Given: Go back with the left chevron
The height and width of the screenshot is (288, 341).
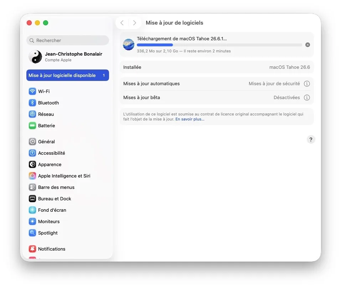Looking at the screenshot, I should click(122, 23).
